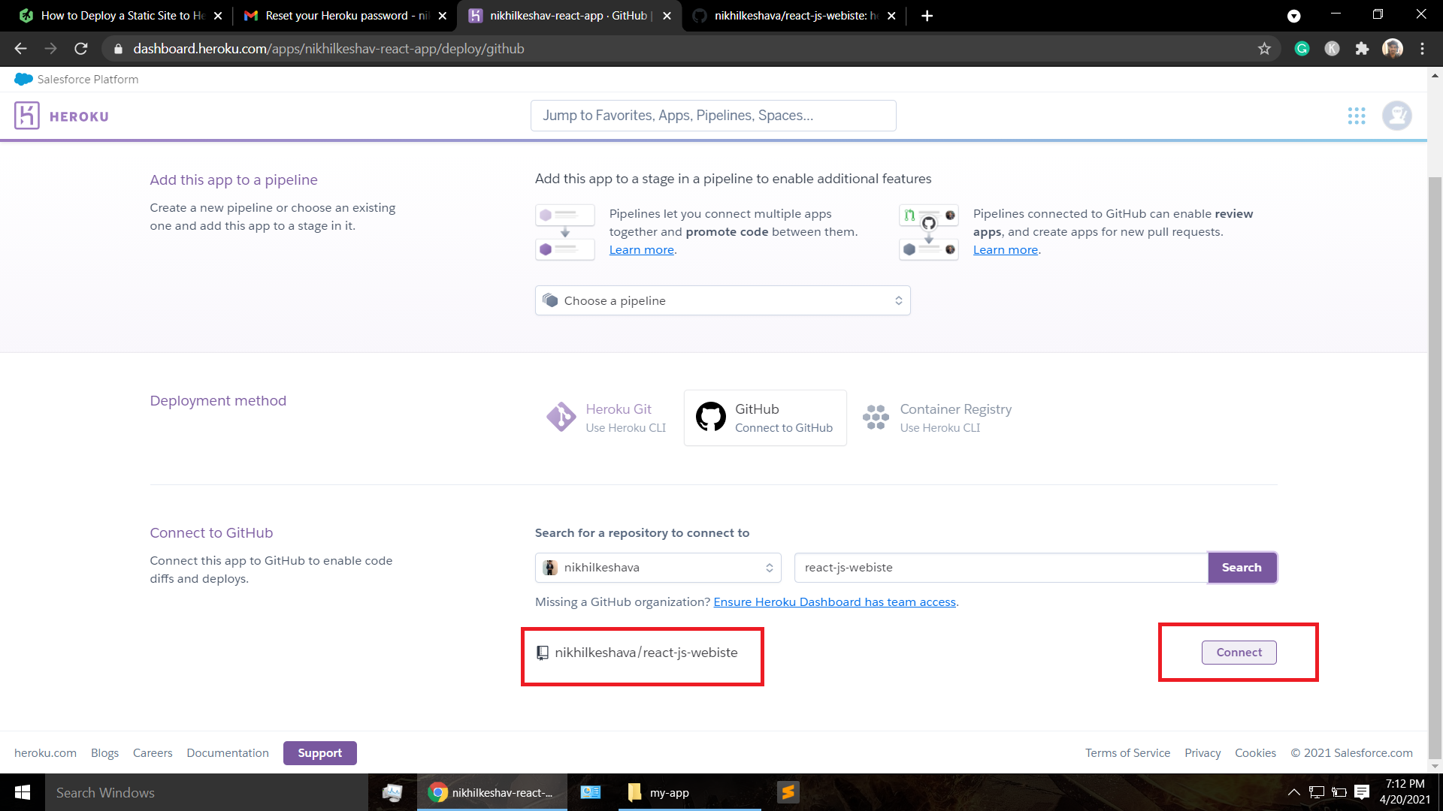Open Chrome window in taskbar
The width and height of the screenshot is (1443, 811).
click(x=492, y=792)
